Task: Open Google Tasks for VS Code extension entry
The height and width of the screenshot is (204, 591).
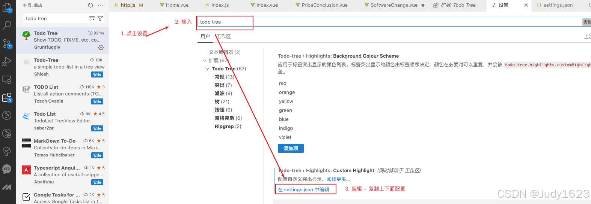Action: pos(62,197)
